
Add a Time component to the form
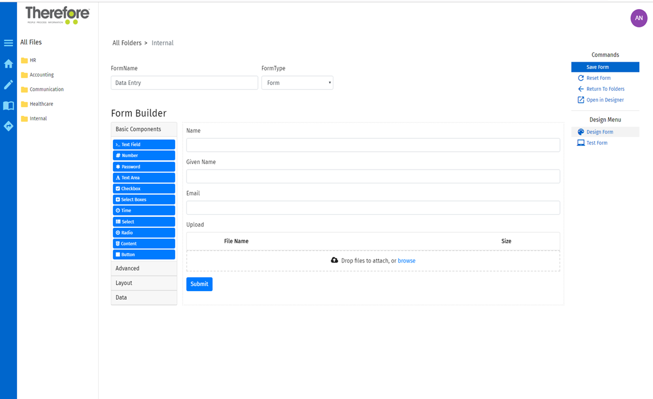[144, 210]
